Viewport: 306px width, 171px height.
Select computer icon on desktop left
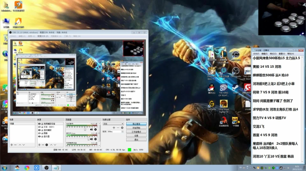point(6,23)
